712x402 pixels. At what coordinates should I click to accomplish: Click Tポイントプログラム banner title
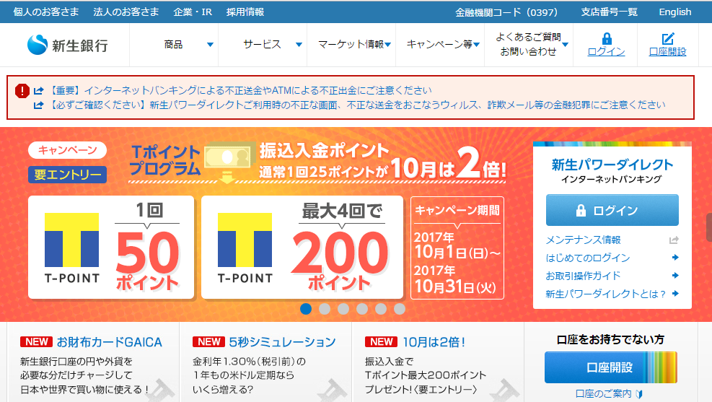pyautogui.click(x=165, y=160)
